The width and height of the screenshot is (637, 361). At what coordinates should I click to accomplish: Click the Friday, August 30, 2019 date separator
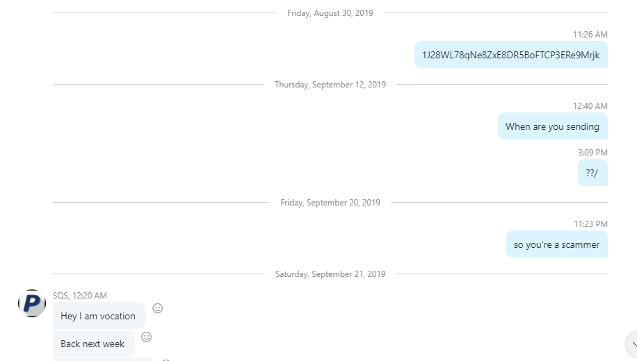(x=330, y=13)
